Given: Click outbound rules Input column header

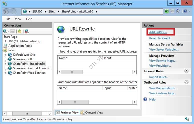Looking at the screenshot, I should pos(115,88).
